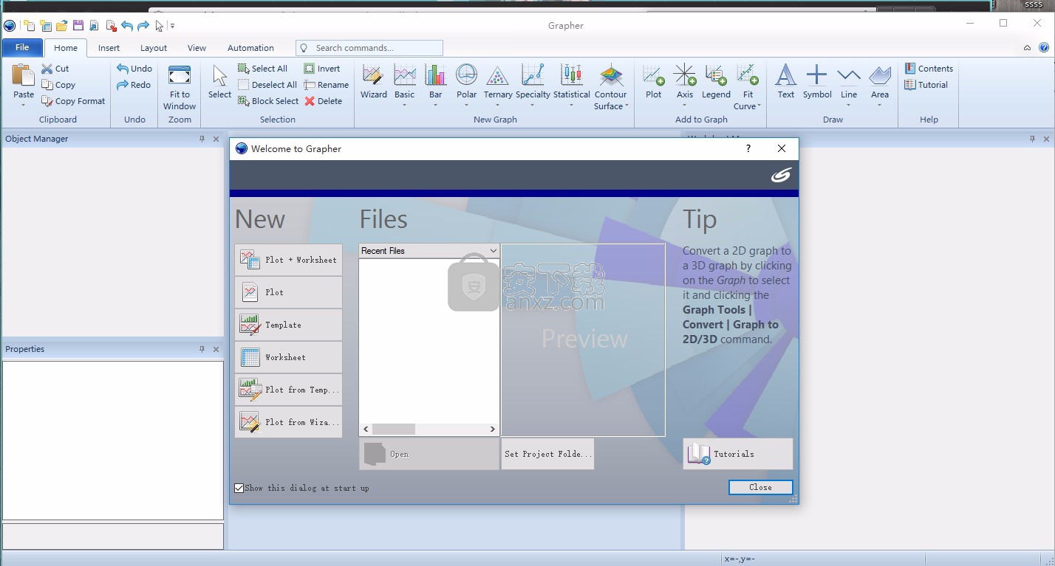Switch to the View ribbon tab
Screen dimensions: 1055x566
point(197,48)
